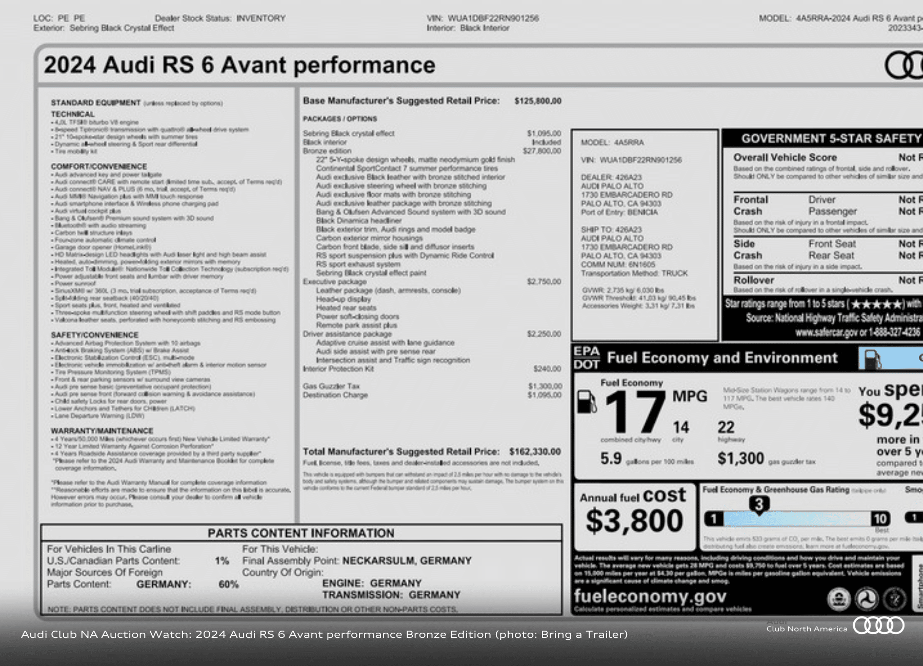Click the PARTS CONTENT INFORMATION header

pyautogui.click(x=301, y=533)
